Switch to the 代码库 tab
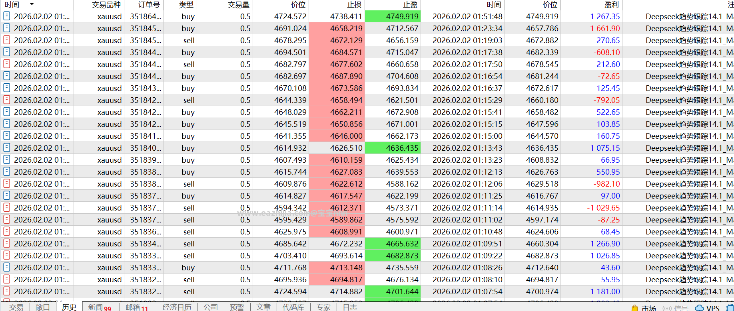 point(293,307)
